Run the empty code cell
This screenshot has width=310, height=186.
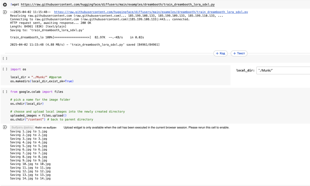(x=5, y=59)
